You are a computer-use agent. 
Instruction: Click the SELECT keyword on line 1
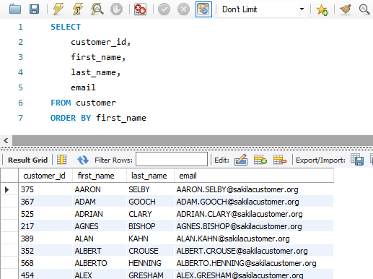[66, 27]
